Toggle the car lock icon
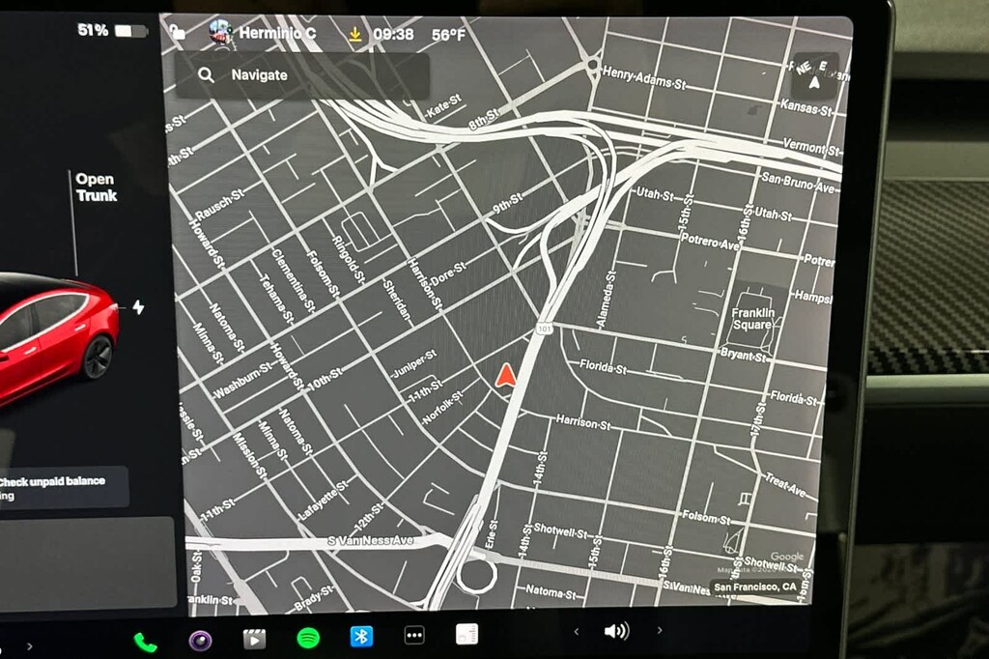The height and width of the screenshot is (659, 989). click(x=177, y=31)
